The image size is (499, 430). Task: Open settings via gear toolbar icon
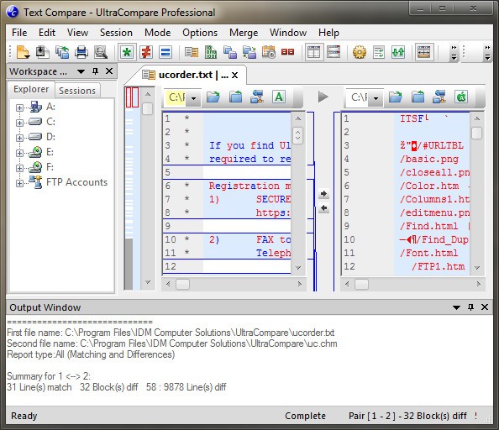coord(360,52)
